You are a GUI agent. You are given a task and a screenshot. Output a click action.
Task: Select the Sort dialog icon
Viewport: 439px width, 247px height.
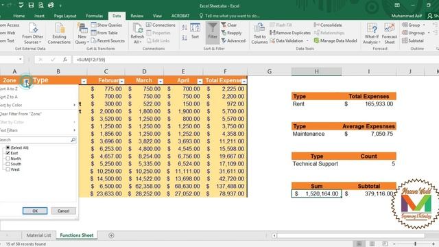tap(195, 32)
